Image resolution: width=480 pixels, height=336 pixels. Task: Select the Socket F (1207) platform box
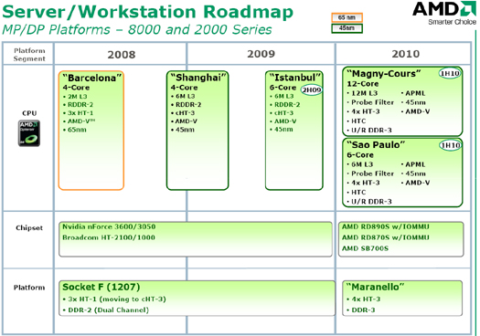[197, 298]
